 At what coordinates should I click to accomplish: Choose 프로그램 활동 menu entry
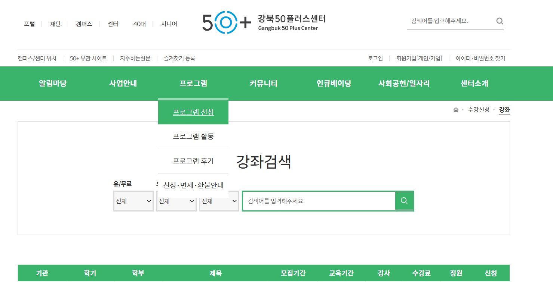193,137
